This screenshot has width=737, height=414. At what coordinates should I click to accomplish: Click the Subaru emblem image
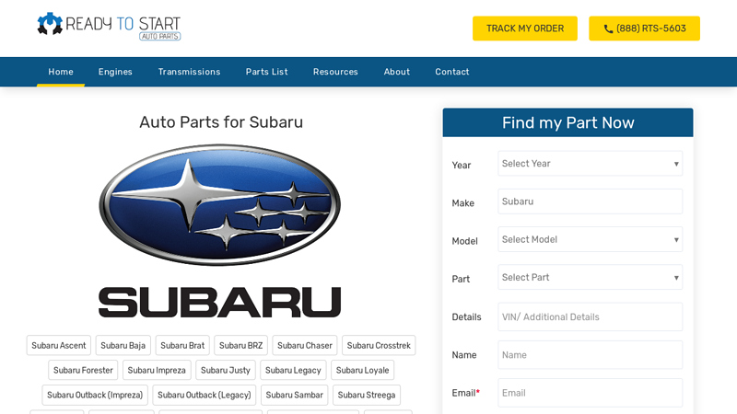(x=220, y=204)
